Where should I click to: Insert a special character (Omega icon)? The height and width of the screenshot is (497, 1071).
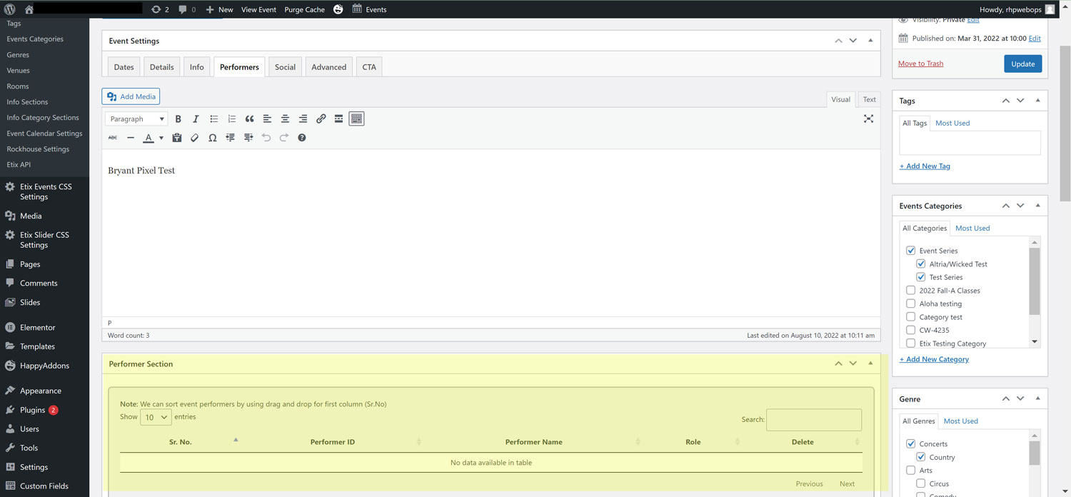212,138
